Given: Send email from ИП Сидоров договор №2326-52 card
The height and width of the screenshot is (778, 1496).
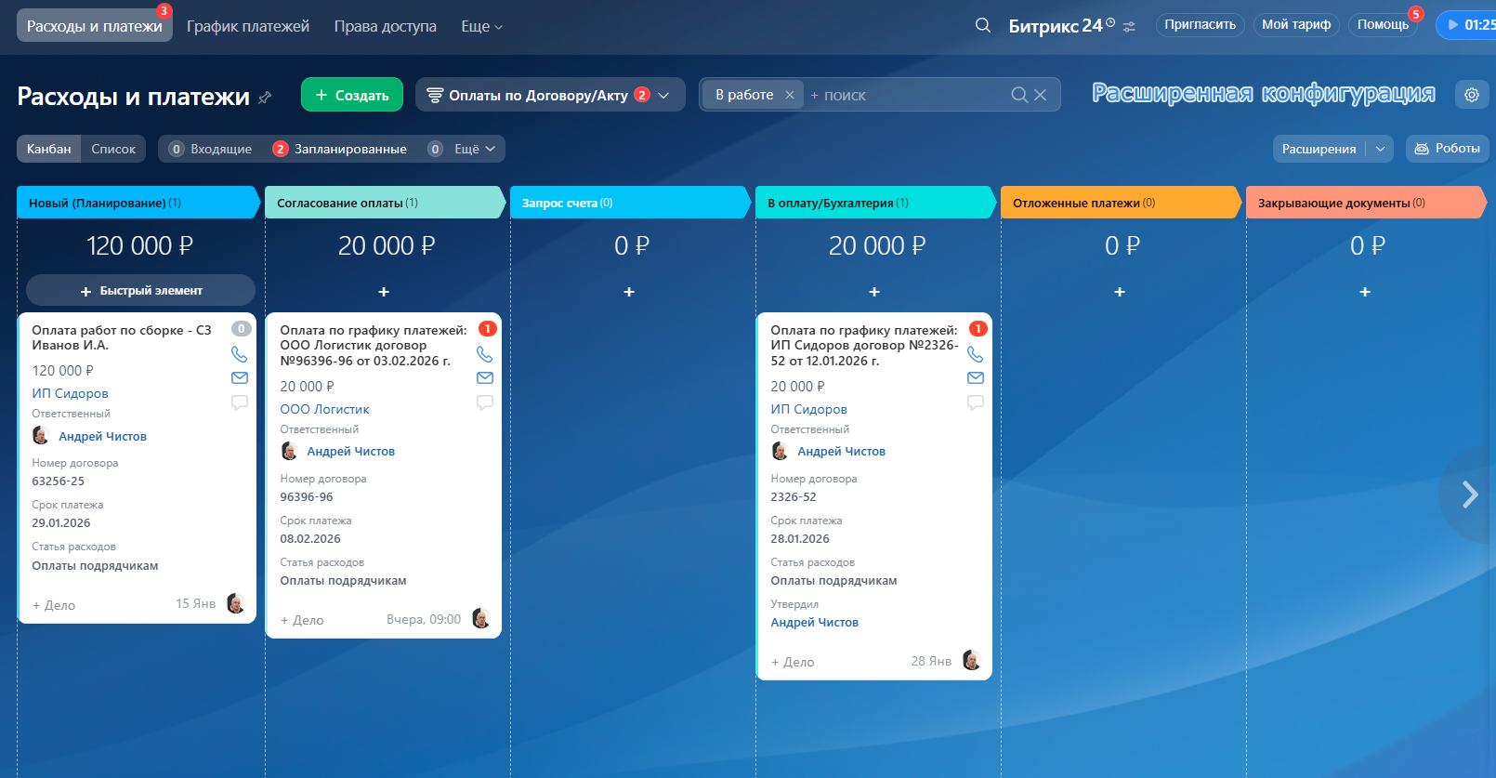Looking at the screenshot, I should click(975, 377).
